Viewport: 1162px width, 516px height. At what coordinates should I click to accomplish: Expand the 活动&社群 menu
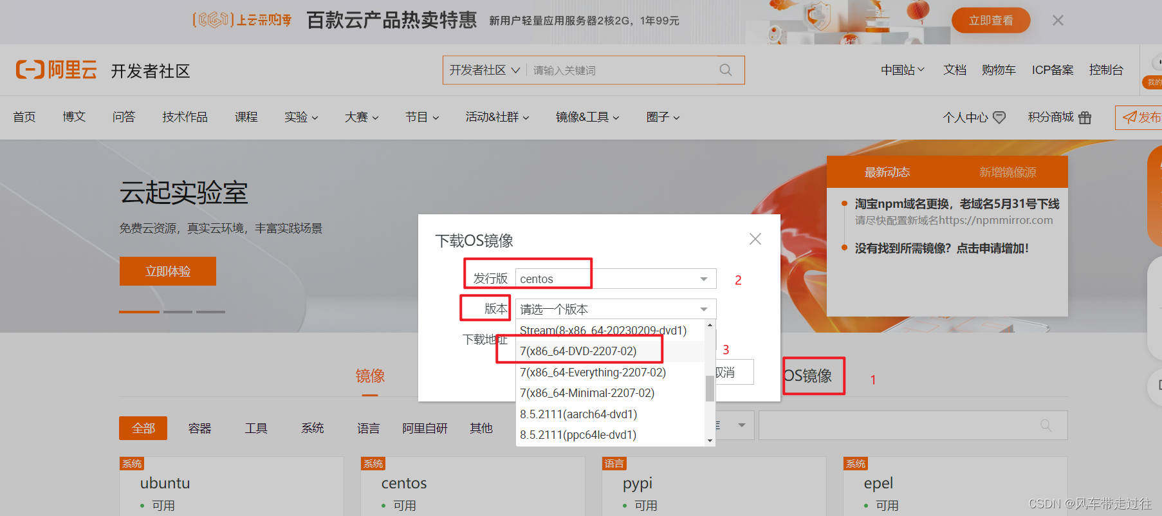497,117
